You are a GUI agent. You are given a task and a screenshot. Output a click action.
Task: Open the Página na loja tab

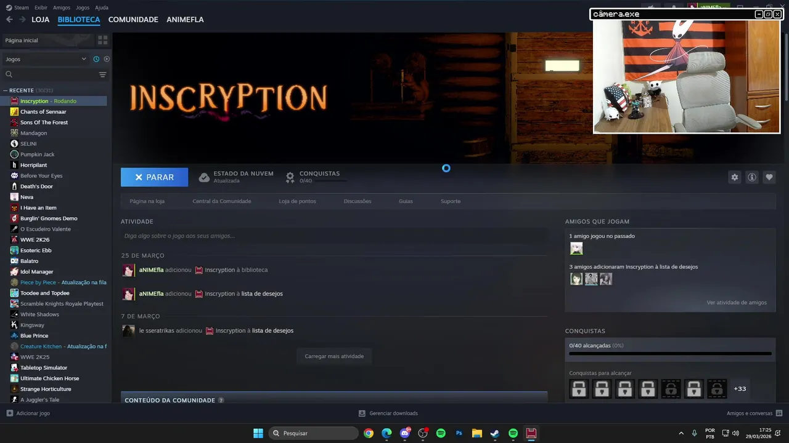[147, 201]
